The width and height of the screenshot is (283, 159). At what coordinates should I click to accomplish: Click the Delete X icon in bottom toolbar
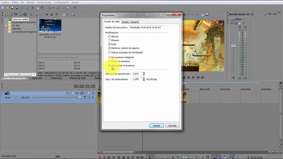[x=173, y=157]
